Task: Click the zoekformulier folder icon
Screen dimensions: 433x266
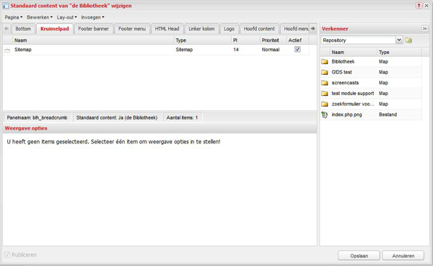Action: click(325, 104)
